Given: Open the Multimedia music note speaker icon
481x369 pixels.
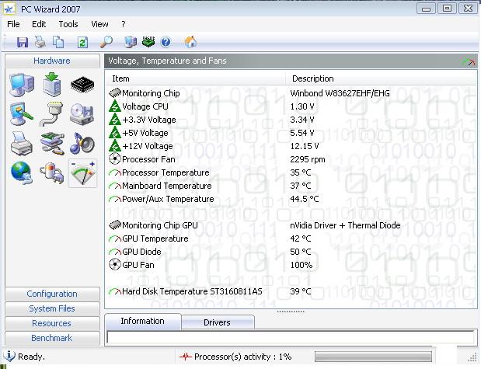Looking at the screenshot, I should click(x=82, y=143).
